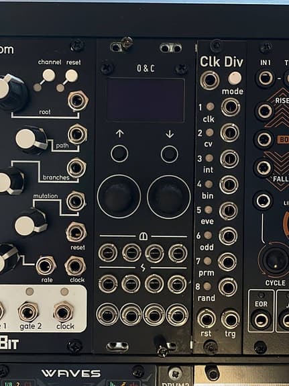Click third jack in O&C trigger row
The image size is (289, 386).
(x=154, y=254)
